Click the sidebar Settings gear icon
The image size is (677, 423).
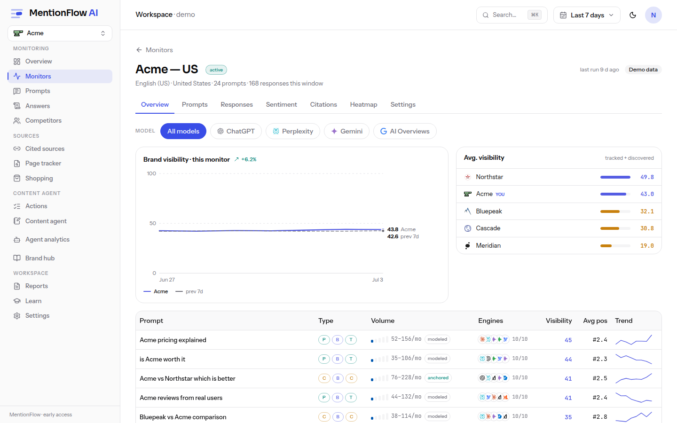(17, 316)
